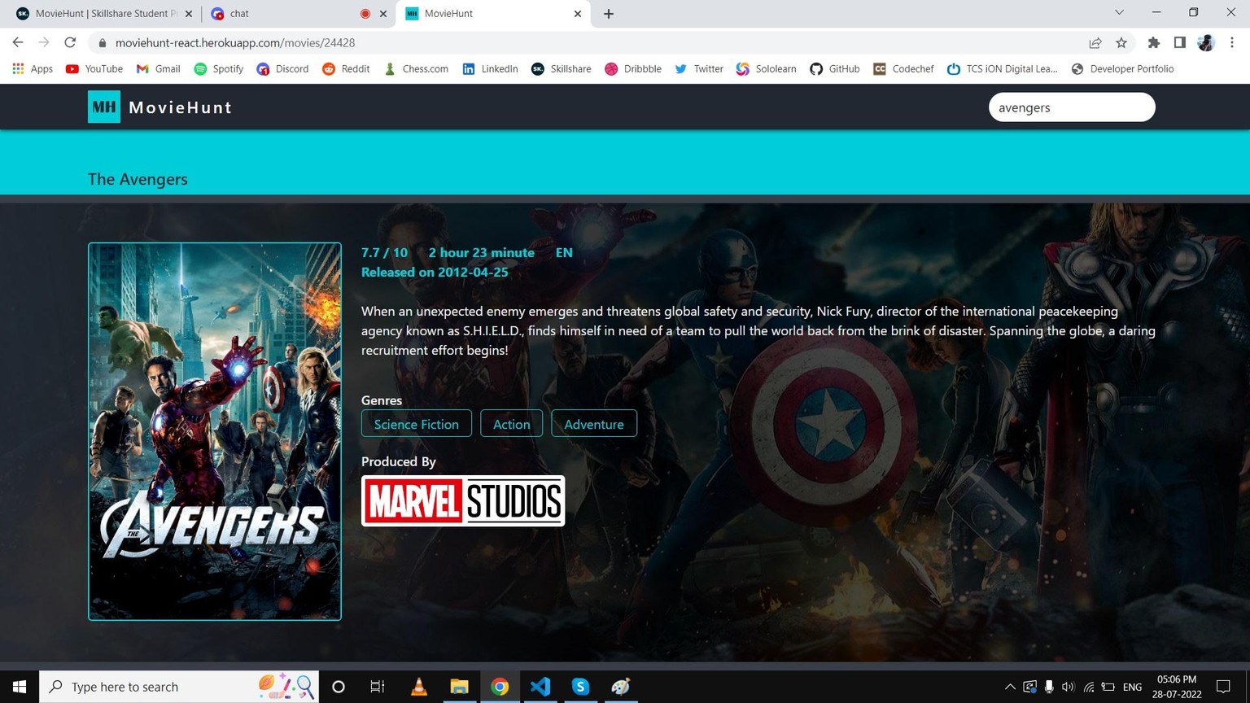Select the Action genre tag
Image resolution: width=1250 pixels, height=703 pixels.
(511, 424)
